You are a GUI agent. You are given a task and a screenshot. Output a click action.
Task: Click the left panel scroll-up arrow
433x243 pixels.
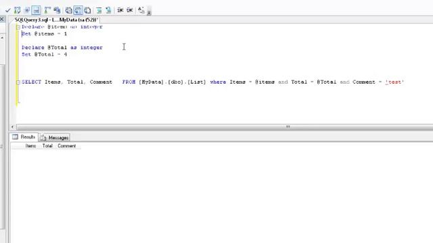[2, 37]
